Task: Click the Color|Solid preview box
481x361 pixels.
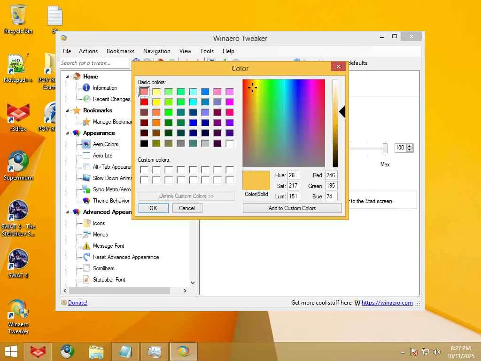Action: click(256, 180)
